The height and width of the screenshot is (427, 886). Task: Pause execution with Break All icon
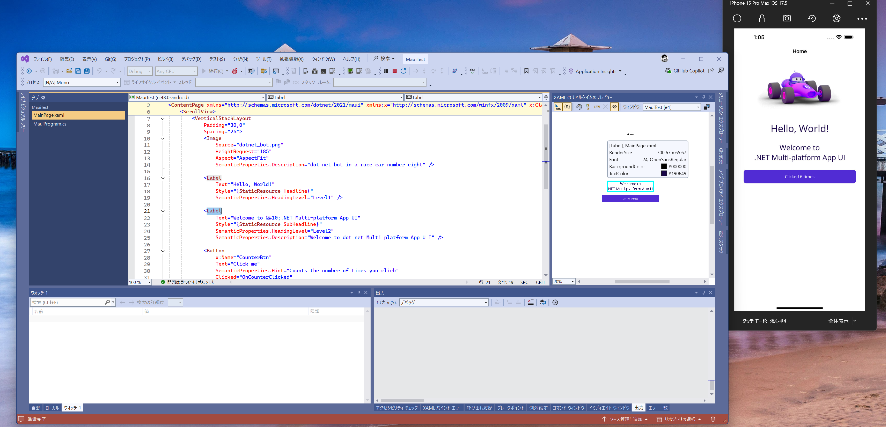point(386,71)
